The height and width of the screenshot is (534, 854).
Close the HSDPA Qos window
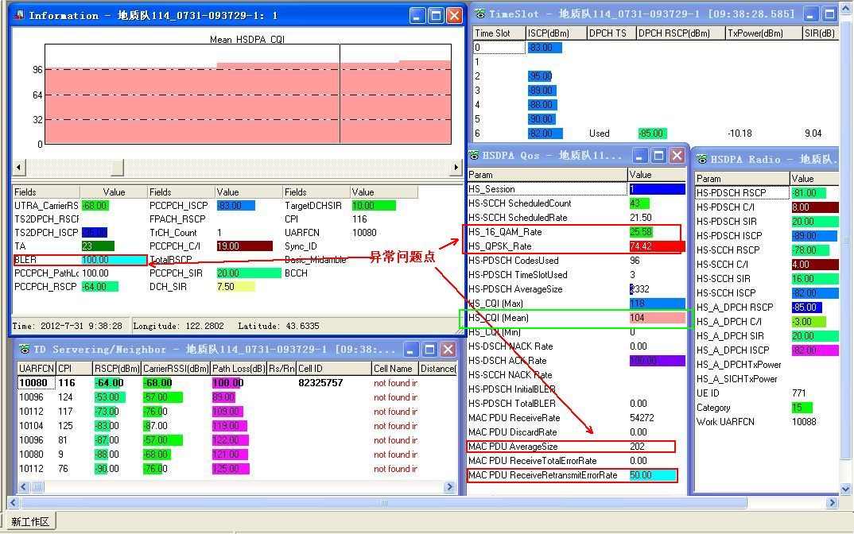(x=677, y=156)
